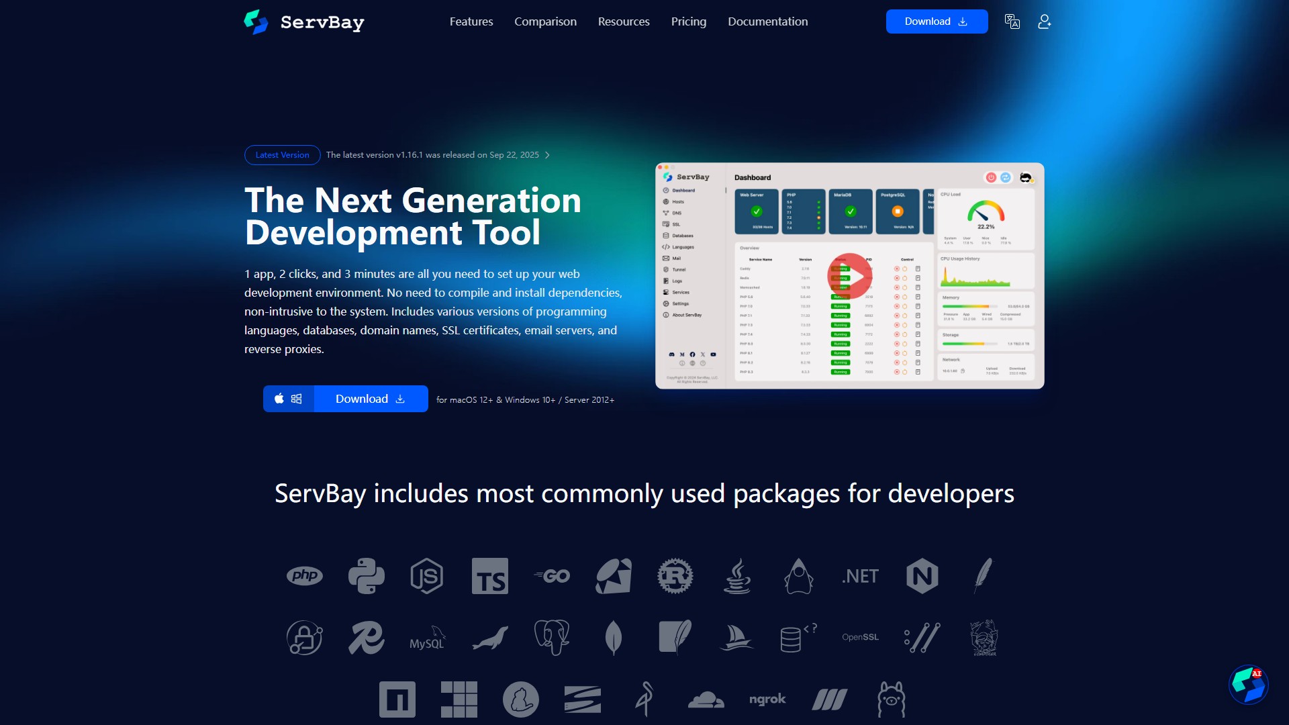Open the language translation icon

[x=1012, y=22]
